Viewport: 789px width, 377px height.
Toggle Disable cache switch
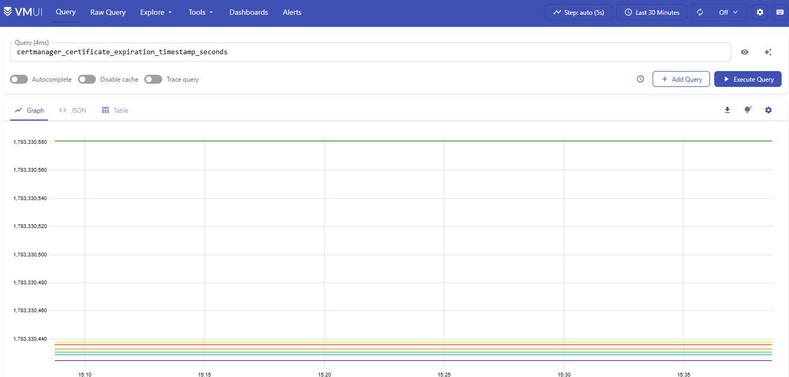[87, 80]
